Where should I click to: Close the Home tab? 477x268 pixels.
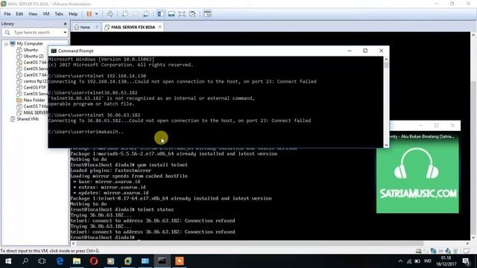point(97,27)
